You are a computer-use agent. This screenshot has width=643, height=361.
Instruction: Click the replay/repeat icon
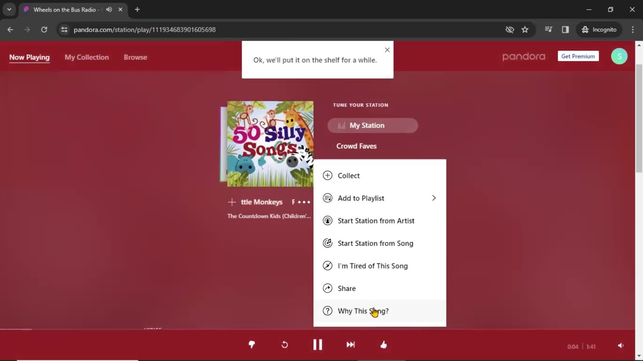click(285, 345)
